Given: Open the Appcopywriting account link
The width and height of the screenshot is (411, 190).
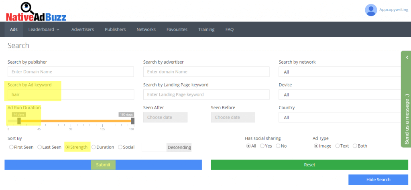Looking at the screenshot, I should pyautogui.click(x=394, y=10).
